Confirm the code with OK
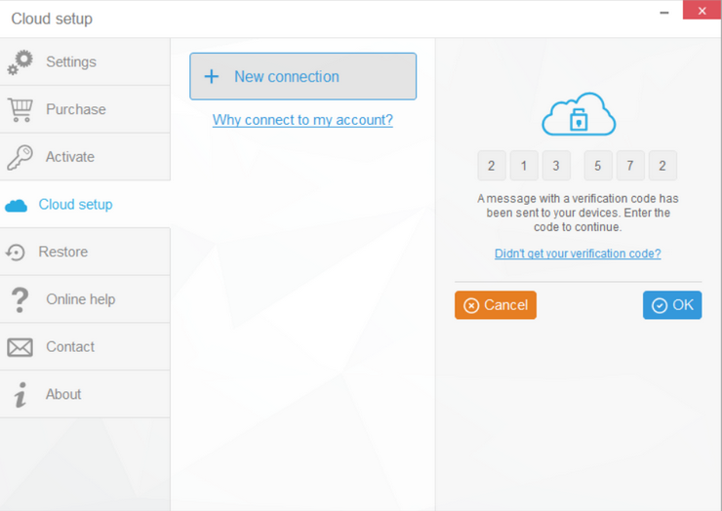The image size is (722, 511). coord(672,305)
